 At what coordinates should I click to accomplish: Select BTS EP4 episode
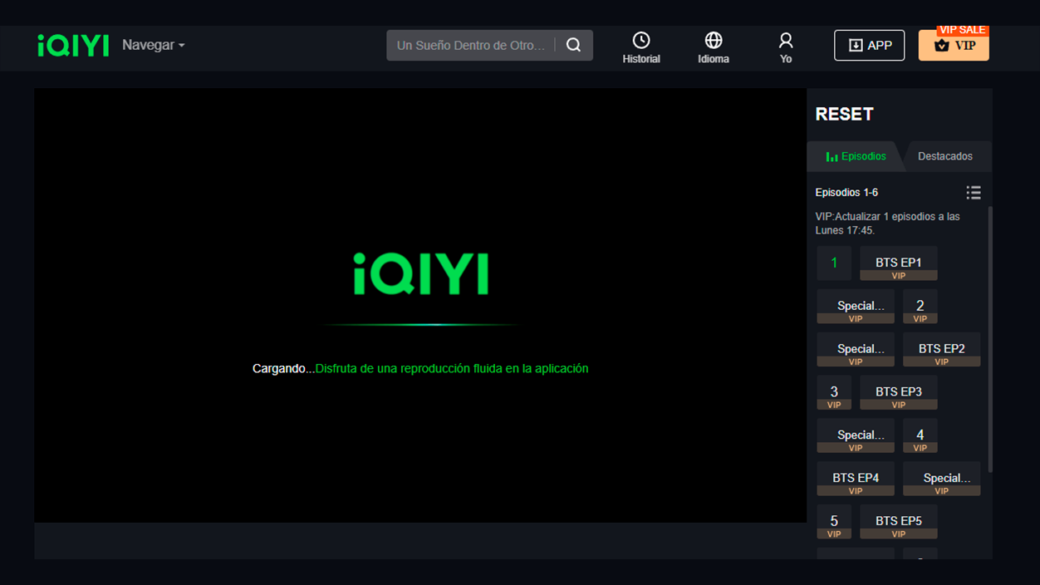(856, 479)
